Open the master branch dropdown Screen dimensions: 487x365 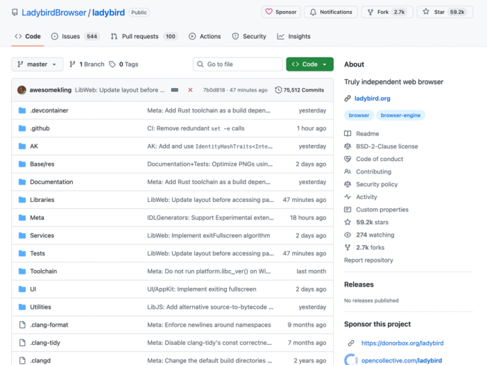(x=37, y=65)
